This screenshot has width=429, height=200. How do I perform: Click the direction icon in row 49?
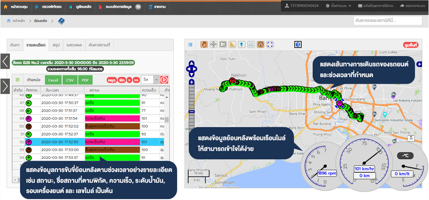pos(29,119)
